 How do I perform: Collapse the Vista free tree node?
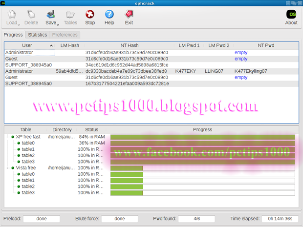click(x=7, y=168)
